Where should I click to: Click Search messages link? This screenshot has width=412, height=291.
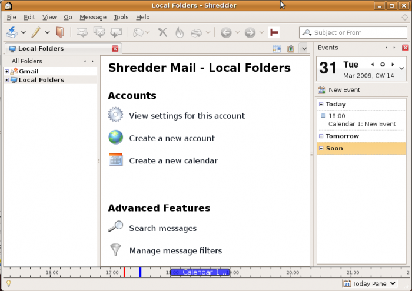click(162, 228)
